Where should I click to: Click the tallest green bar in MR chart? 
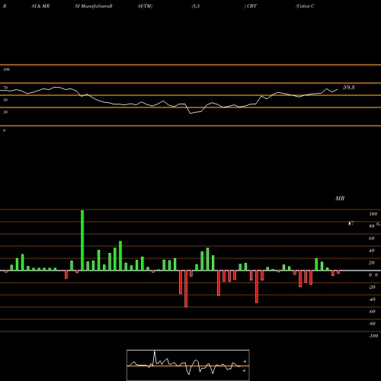[82, 240]
